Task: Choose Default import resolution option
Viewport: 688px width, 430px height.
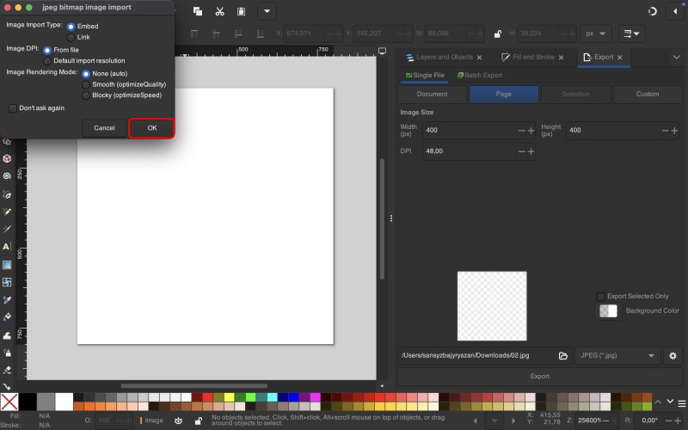Action: 47,61
